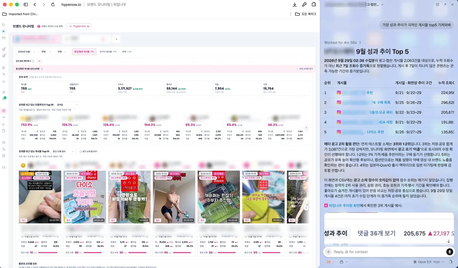
Task: Click the 광고 소재 점수란? help link
Action: click(x=88, y=151)
